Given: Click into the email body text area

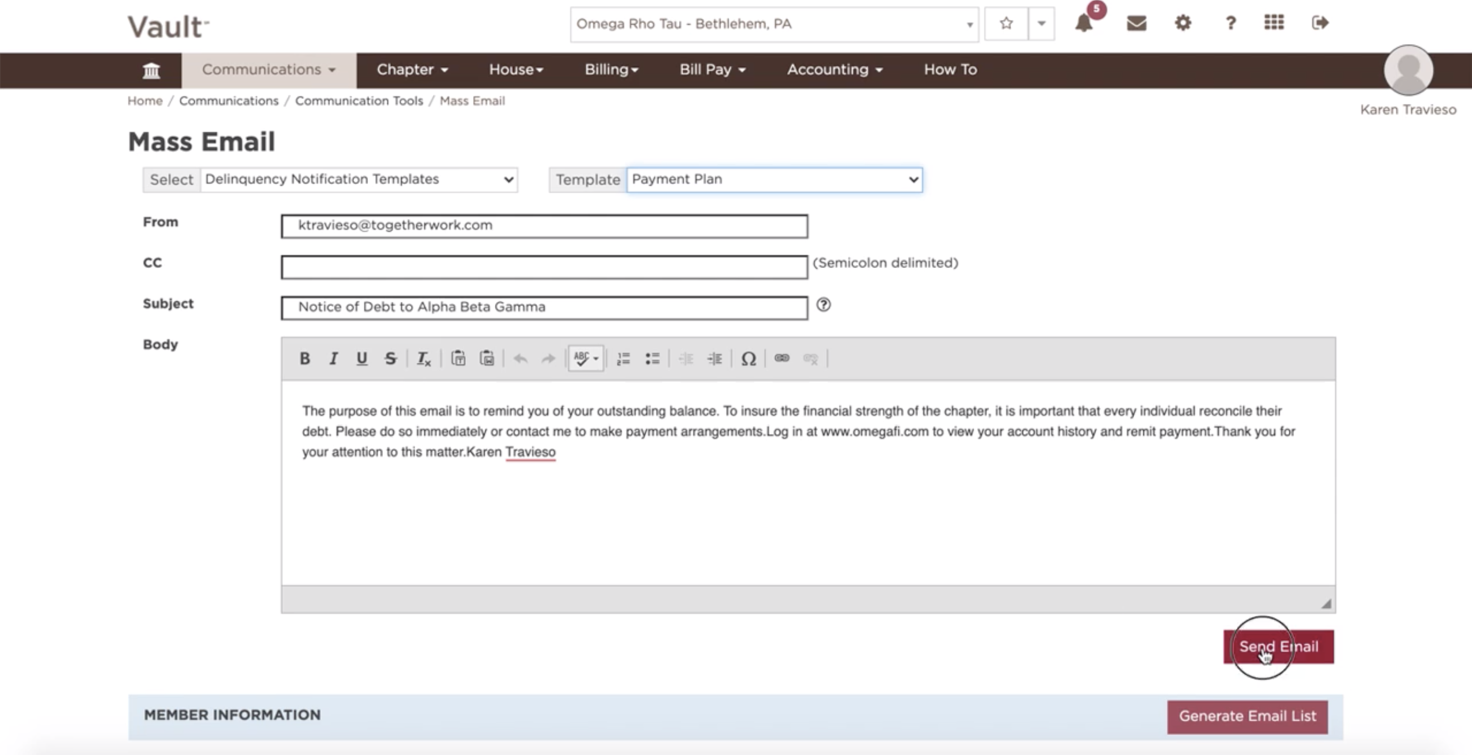Looking at the screenshot, I should pyautogui.click(x=808, y=483).
